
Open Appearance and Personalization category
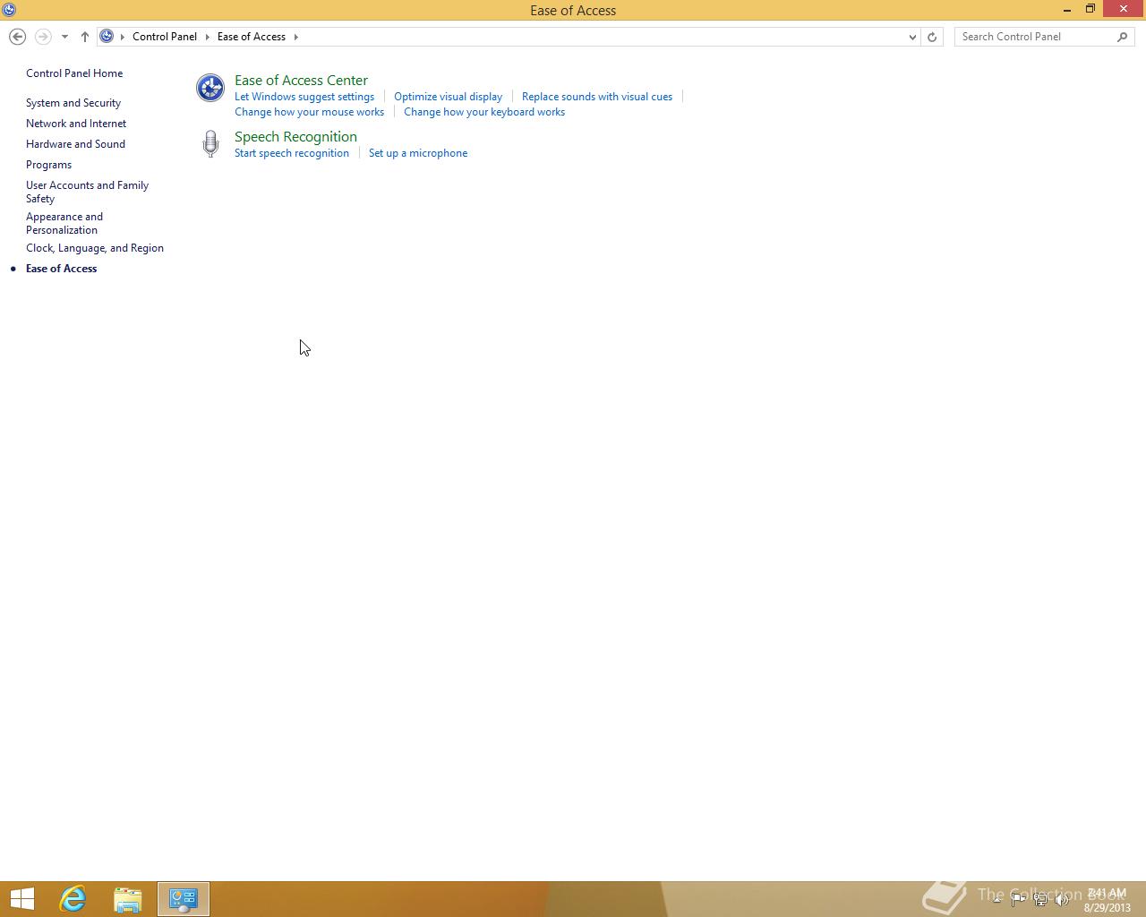[64, 223]
